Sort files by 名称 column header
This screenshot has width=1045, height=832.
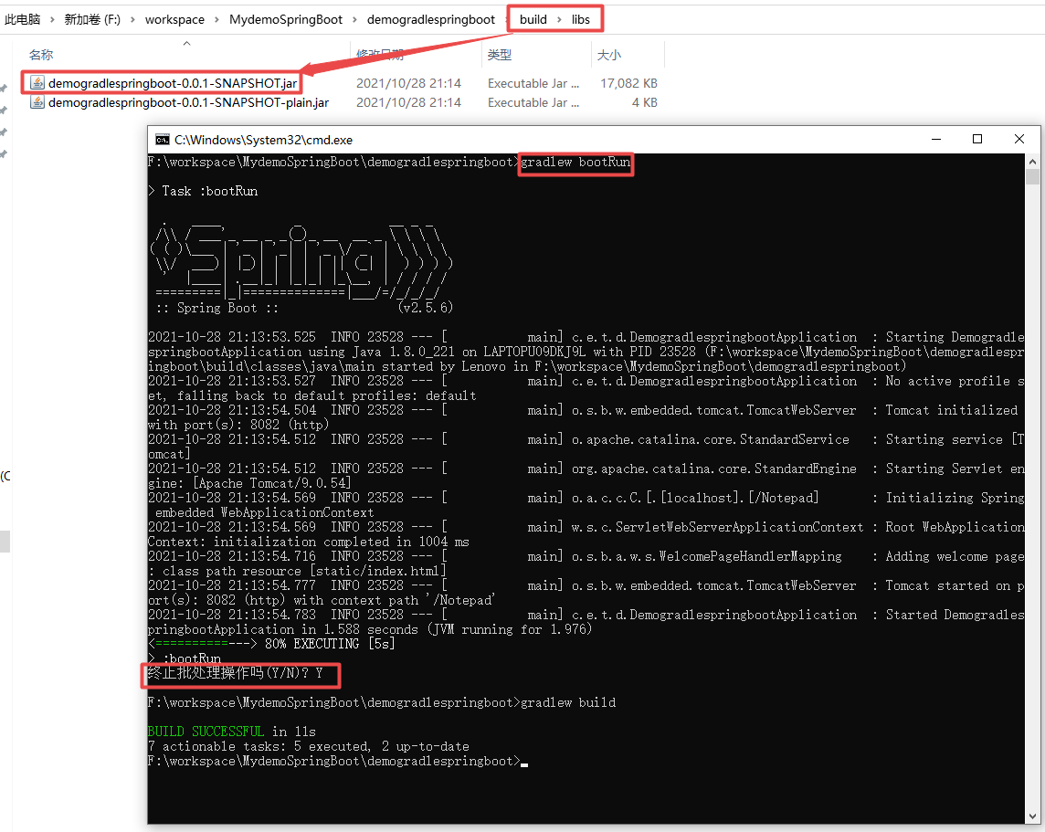pos(41,55)
